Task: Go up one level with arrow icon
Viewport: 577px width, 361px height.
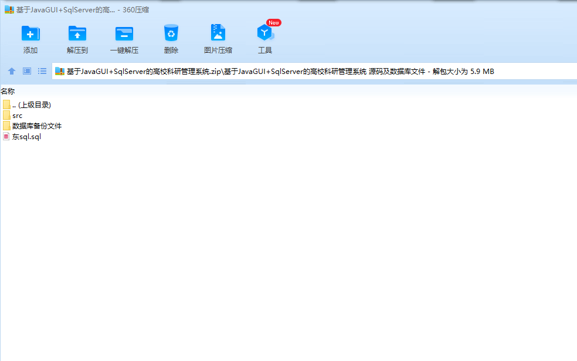Action: [x=12, y=71]
